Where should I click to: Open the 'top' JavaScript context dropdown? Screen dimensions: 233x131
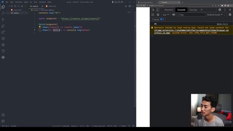(166, 15)
